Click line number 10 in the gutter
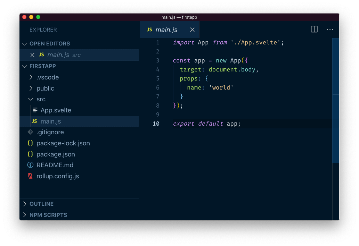 pyautogui.click(x=156, y=124)
